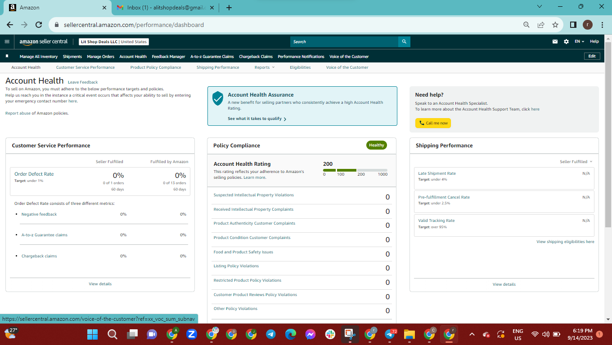Viewport: 612px width, 345px height.
Task: Close the Amazon browser tab
Action: (x=104, y=8)
